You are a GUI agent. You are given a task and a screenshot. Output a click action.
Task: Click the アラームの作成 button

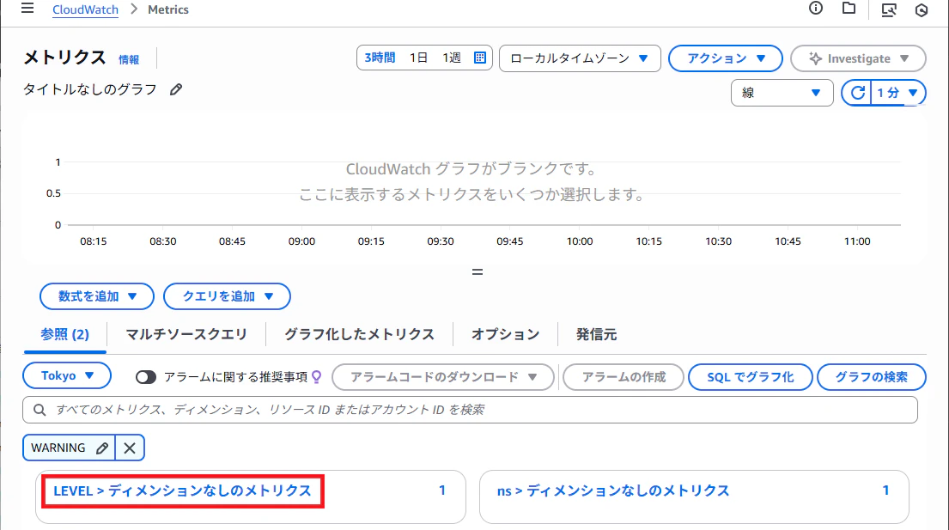[x=624, y=377]
